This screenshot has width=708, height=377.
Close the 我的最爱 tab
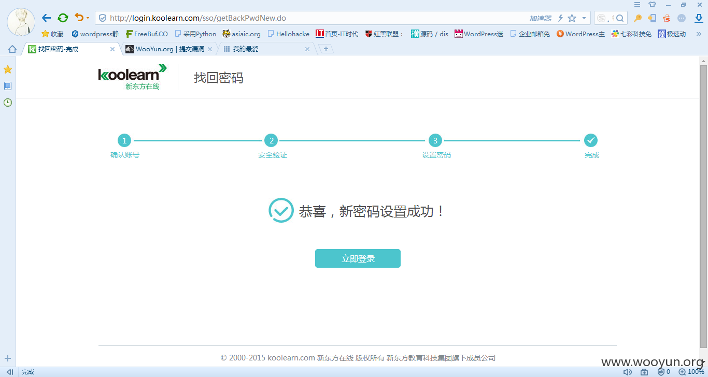(x=307, y=49)
